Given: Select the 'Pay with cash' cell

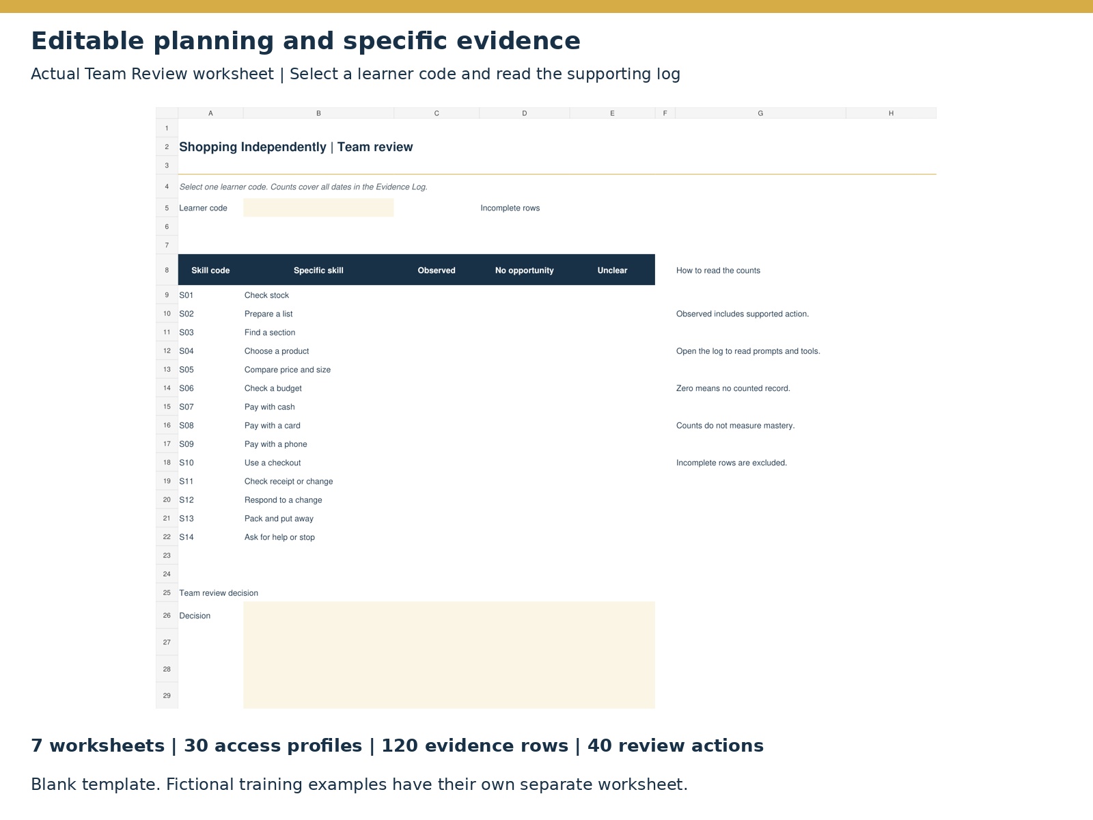Looking at the screenshot, I should coord(318,407).
